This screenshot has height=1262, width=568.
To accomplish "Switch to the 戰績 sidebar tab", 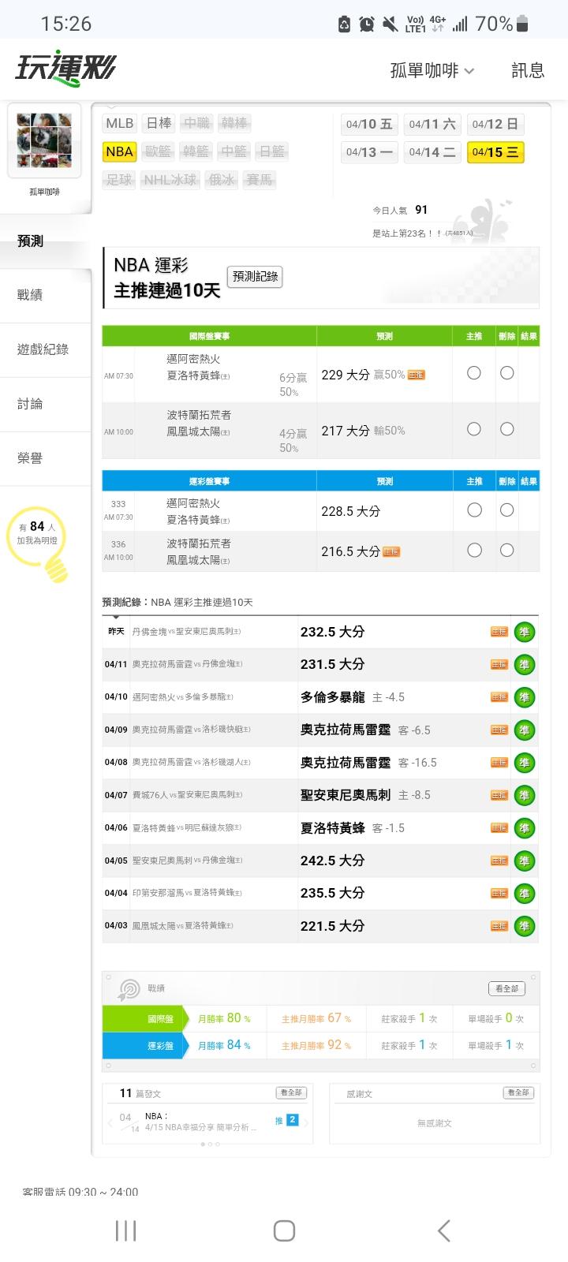I will (x=45, y=295).
